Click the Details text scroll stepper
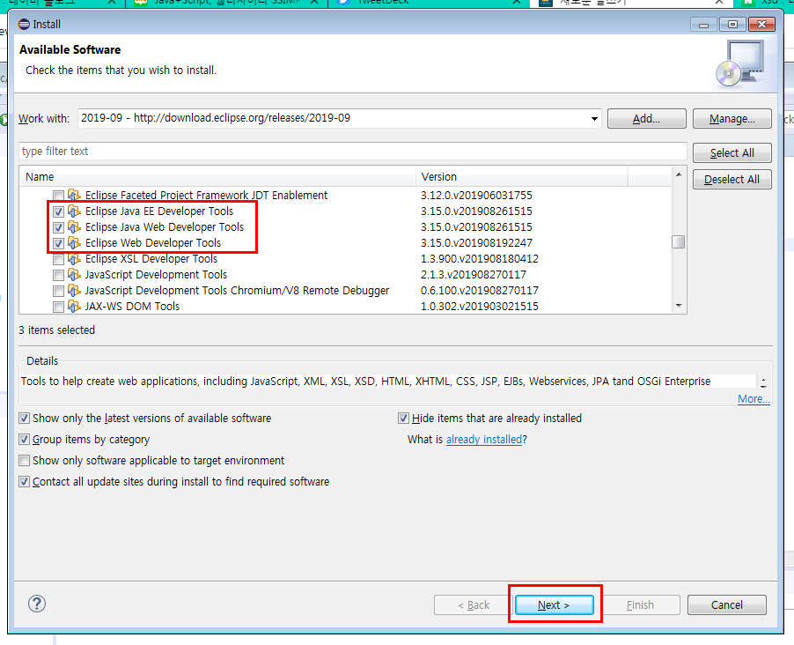794x645 pixels. click(763, 382)
